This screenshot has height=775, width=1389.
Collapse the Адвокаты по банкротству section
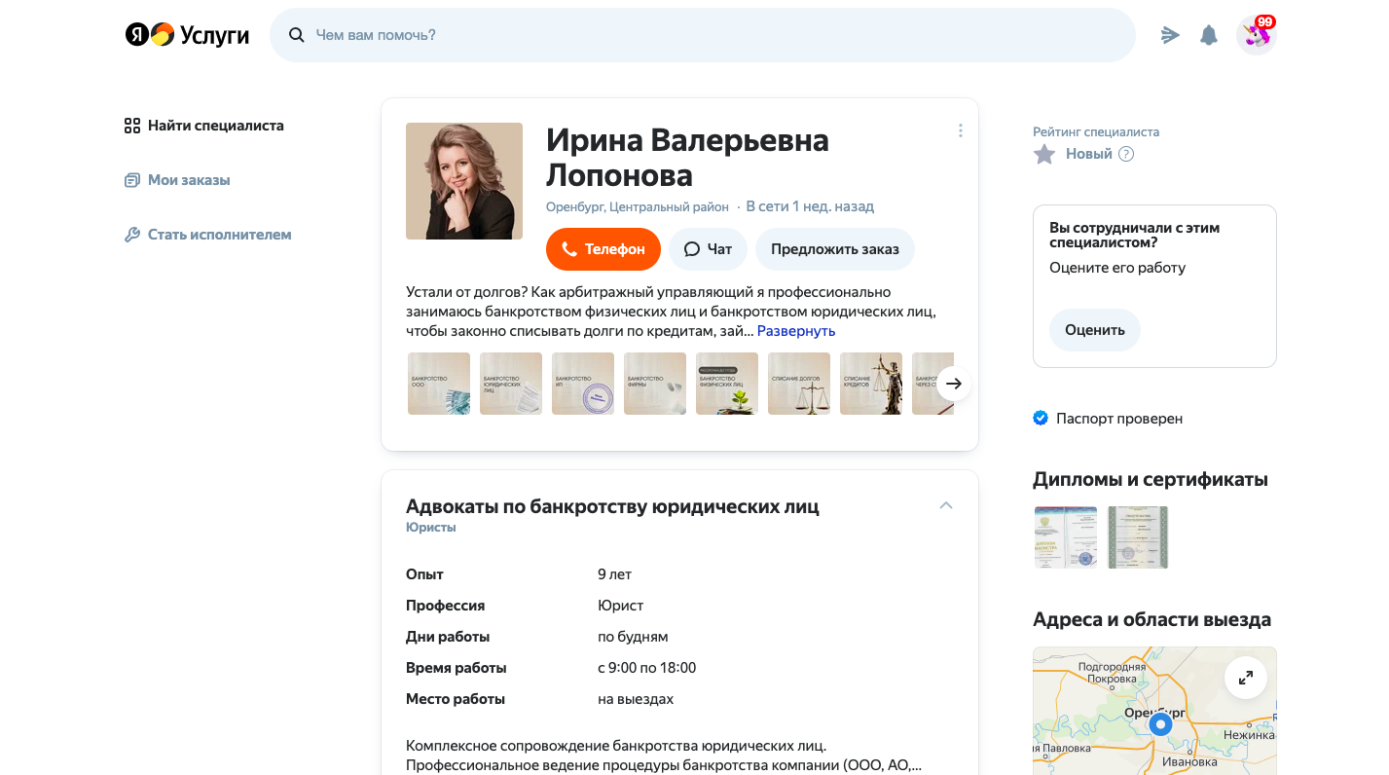pyautogui.click(x=945, y=505)
